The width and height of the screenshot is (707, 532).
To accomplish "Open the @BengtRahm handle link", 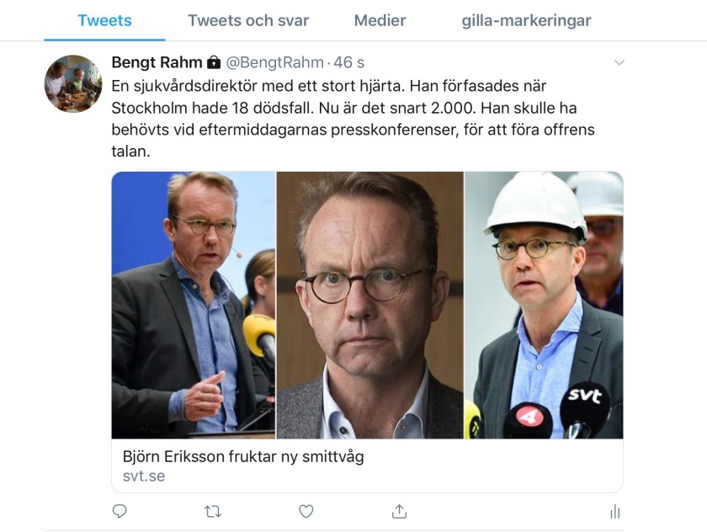I will [275, 62].
